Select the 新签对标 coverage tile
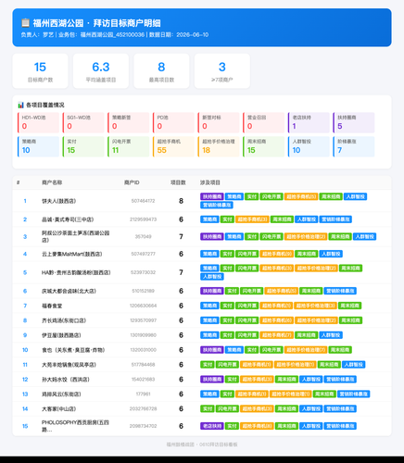The image size is (404, 463). [219, 122]
